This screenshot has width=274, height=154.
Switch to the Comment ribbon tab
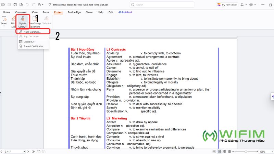[x=21, y=12]
